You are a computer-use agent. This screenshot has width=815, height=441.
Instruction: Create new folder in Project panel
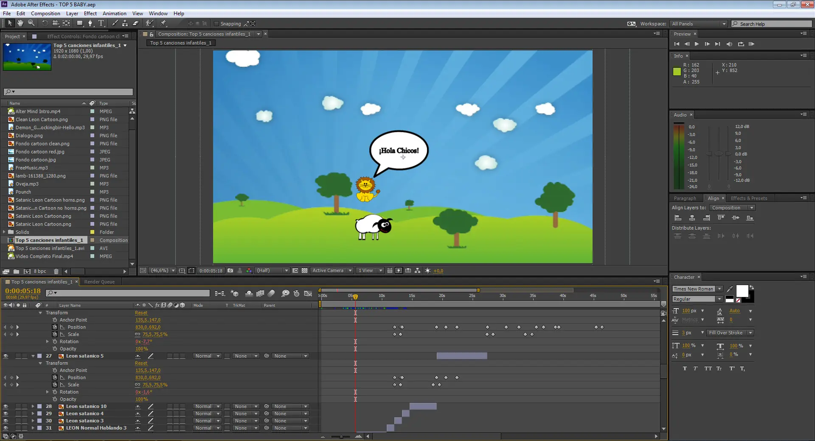[16, 272]
